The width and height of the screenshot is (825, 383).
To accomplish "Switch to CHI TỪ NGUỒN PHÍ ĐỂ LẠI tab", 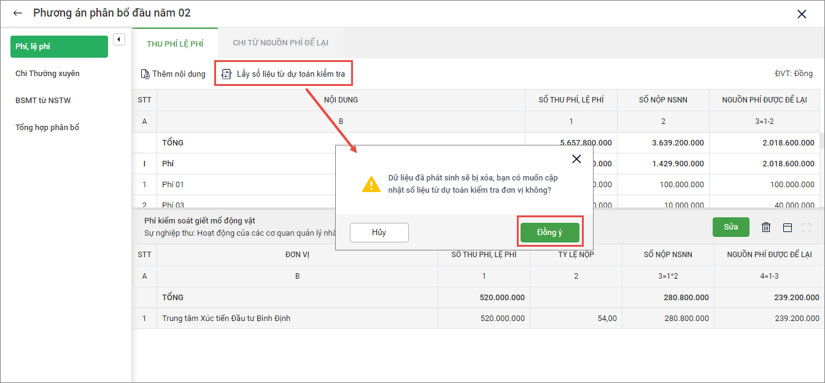I will pos(281,43).
